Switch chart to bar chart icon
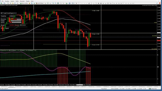The height and width of the screenshot is (91, 162). (46, 3)
